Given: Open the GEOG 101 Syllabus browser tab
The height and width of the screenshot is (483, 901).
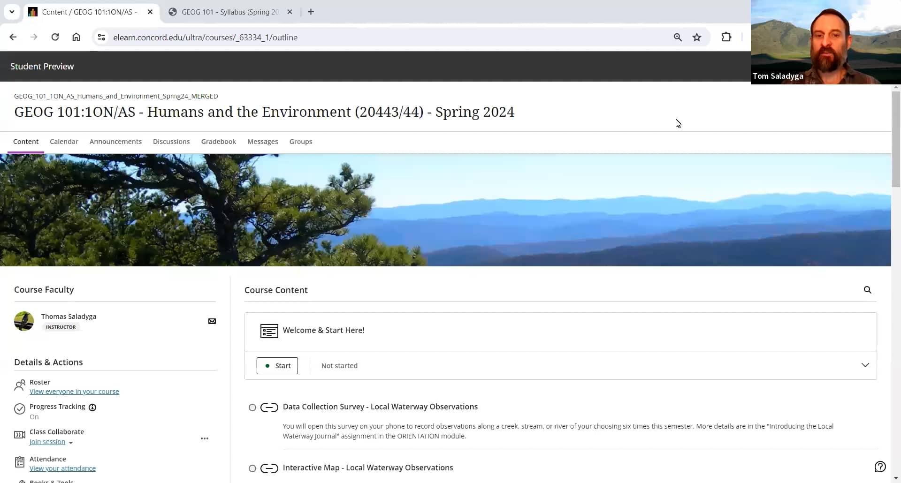Looking at the screenshot, I should tap(229, 12).
